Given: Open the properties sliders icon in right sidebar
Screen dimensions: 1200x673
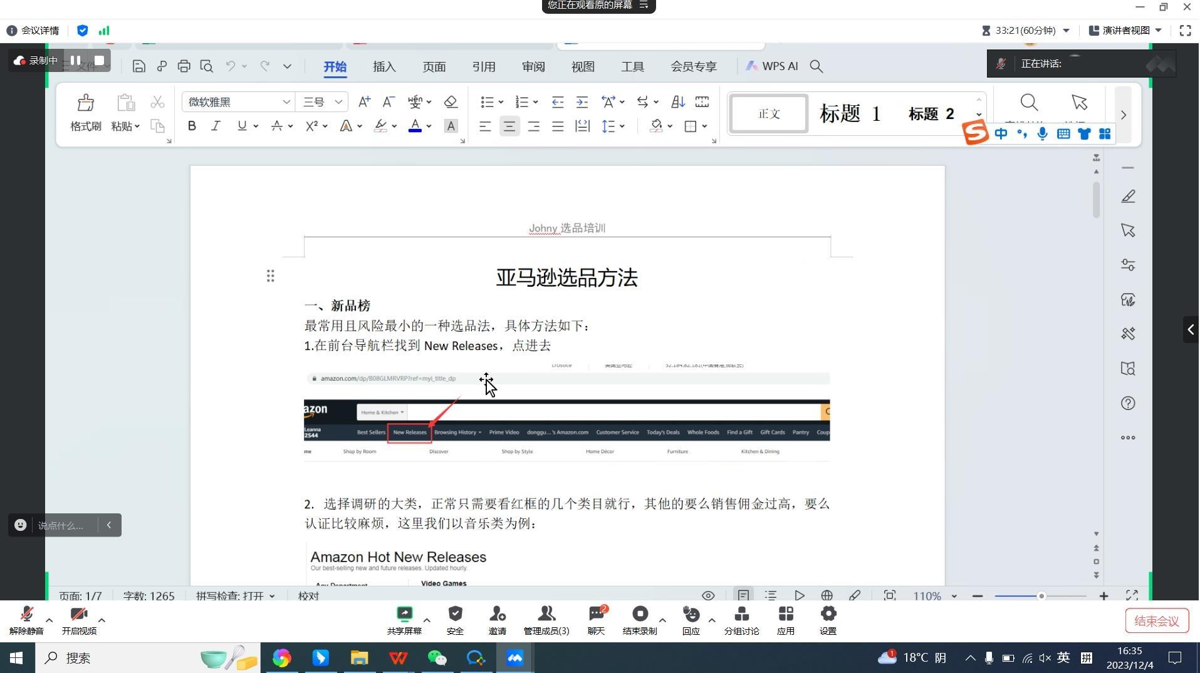Looking at the screenshot, I should coord(1128,265).
